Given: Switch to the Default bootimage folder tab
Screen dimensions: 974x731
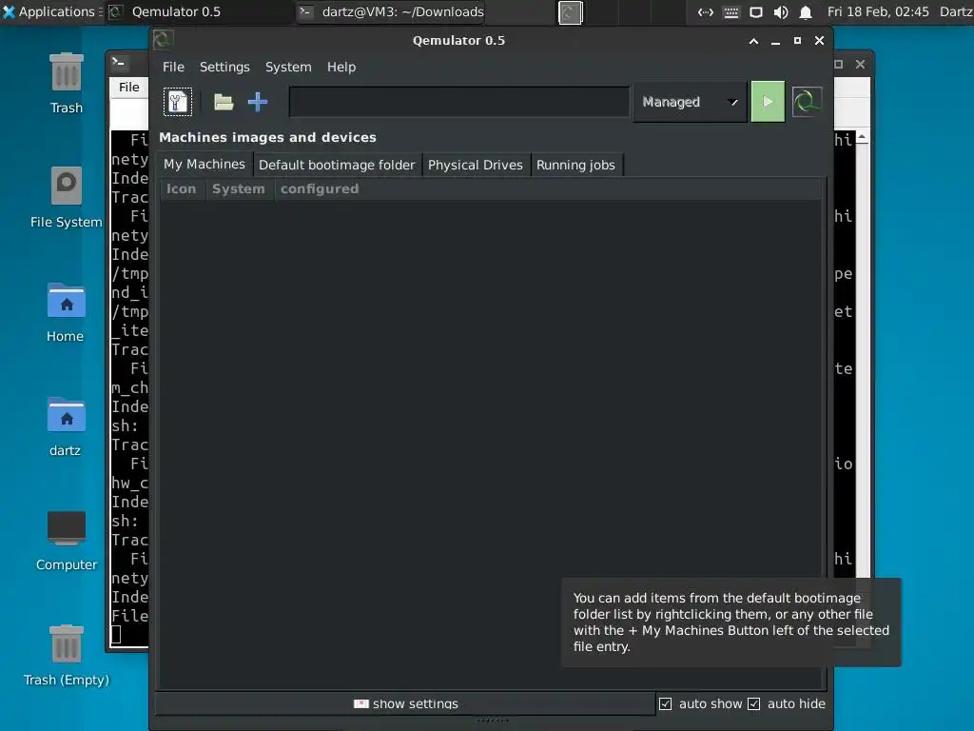Looking at the screenshot, I should (338, 165).
